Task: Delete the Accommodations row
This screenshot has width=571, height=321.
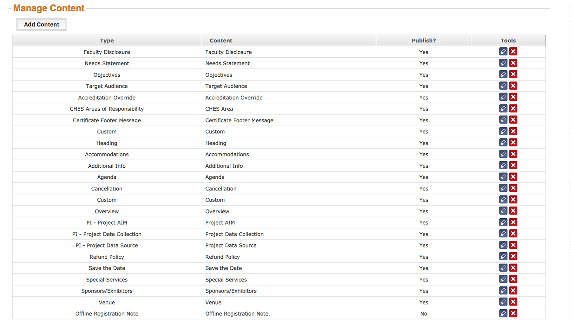Action: [513, 154]
